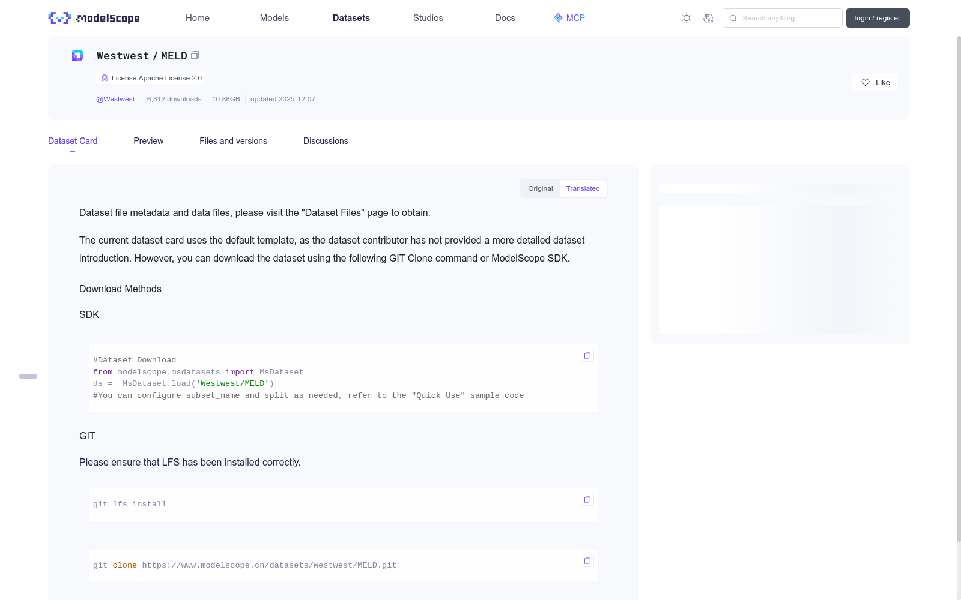Click the 6,812 downloads text
This screenshot has width=961, height=600.
click(174, 99)
